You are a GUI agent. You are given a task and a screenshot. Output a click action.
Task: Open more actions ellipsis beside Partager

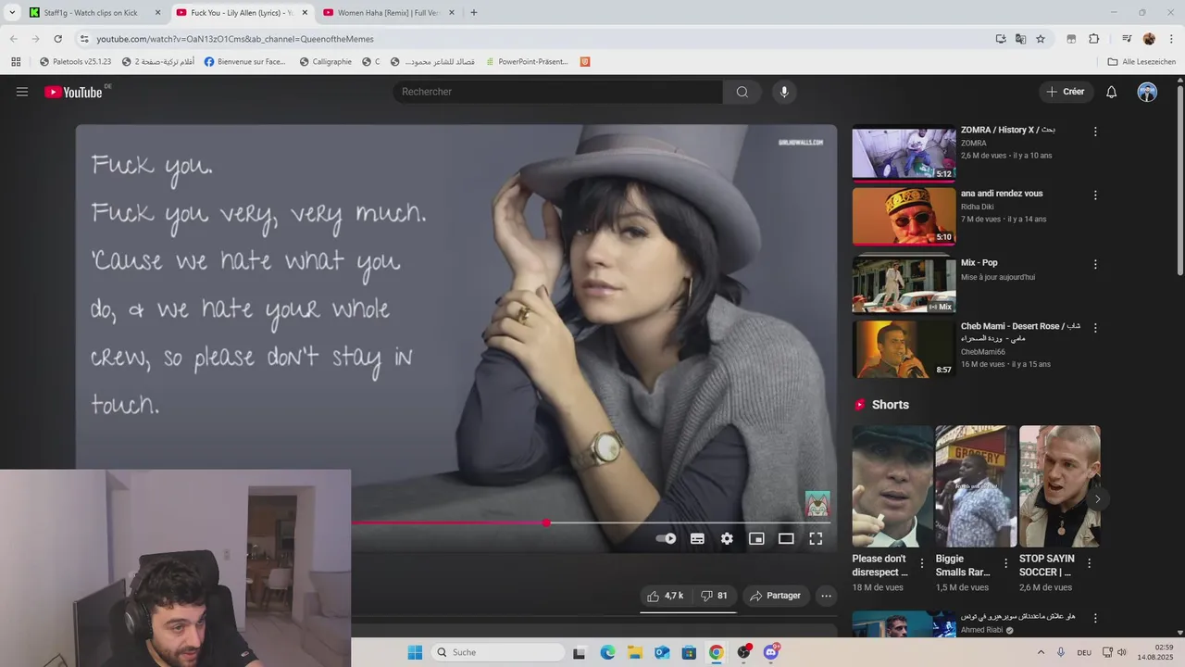click(826, 596)
